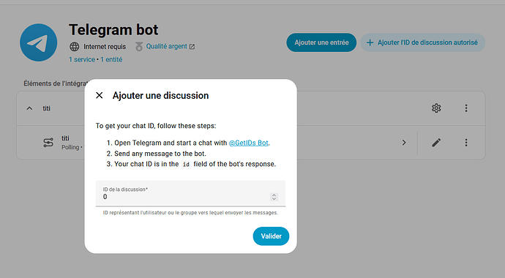505x278 pixels.
Task: Click the Ajouter une discussion heading
Action: [160, 96]
